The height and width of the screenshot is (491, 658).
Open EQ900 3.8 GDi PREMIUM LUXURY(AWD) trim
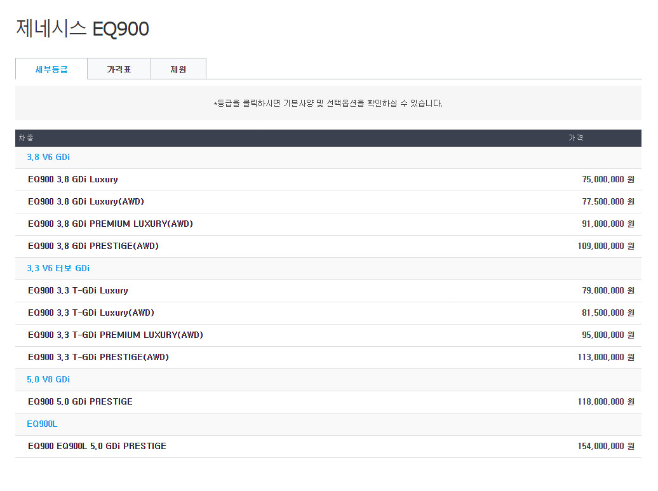(x=111, y=224)
